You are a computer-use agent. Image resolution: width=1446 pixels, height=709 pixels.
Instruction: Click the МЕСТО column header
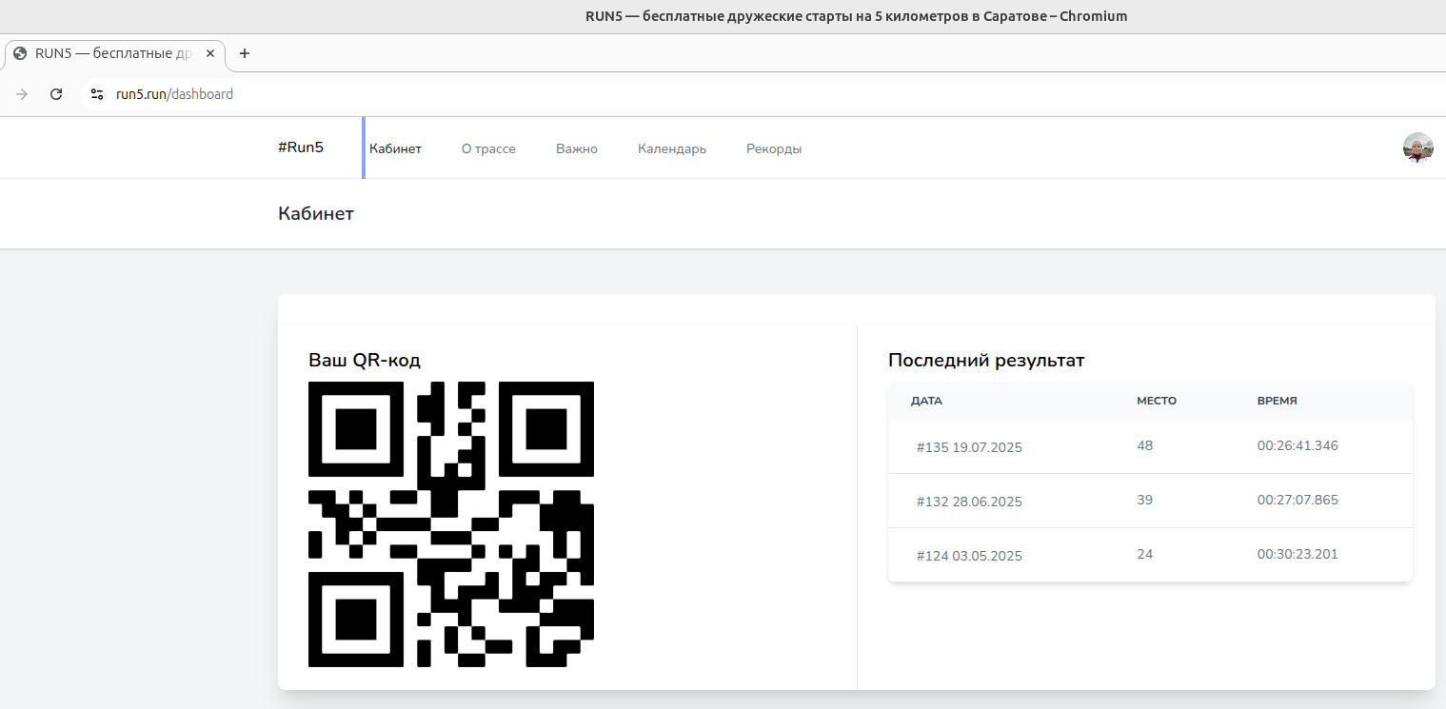point(1157,401)
